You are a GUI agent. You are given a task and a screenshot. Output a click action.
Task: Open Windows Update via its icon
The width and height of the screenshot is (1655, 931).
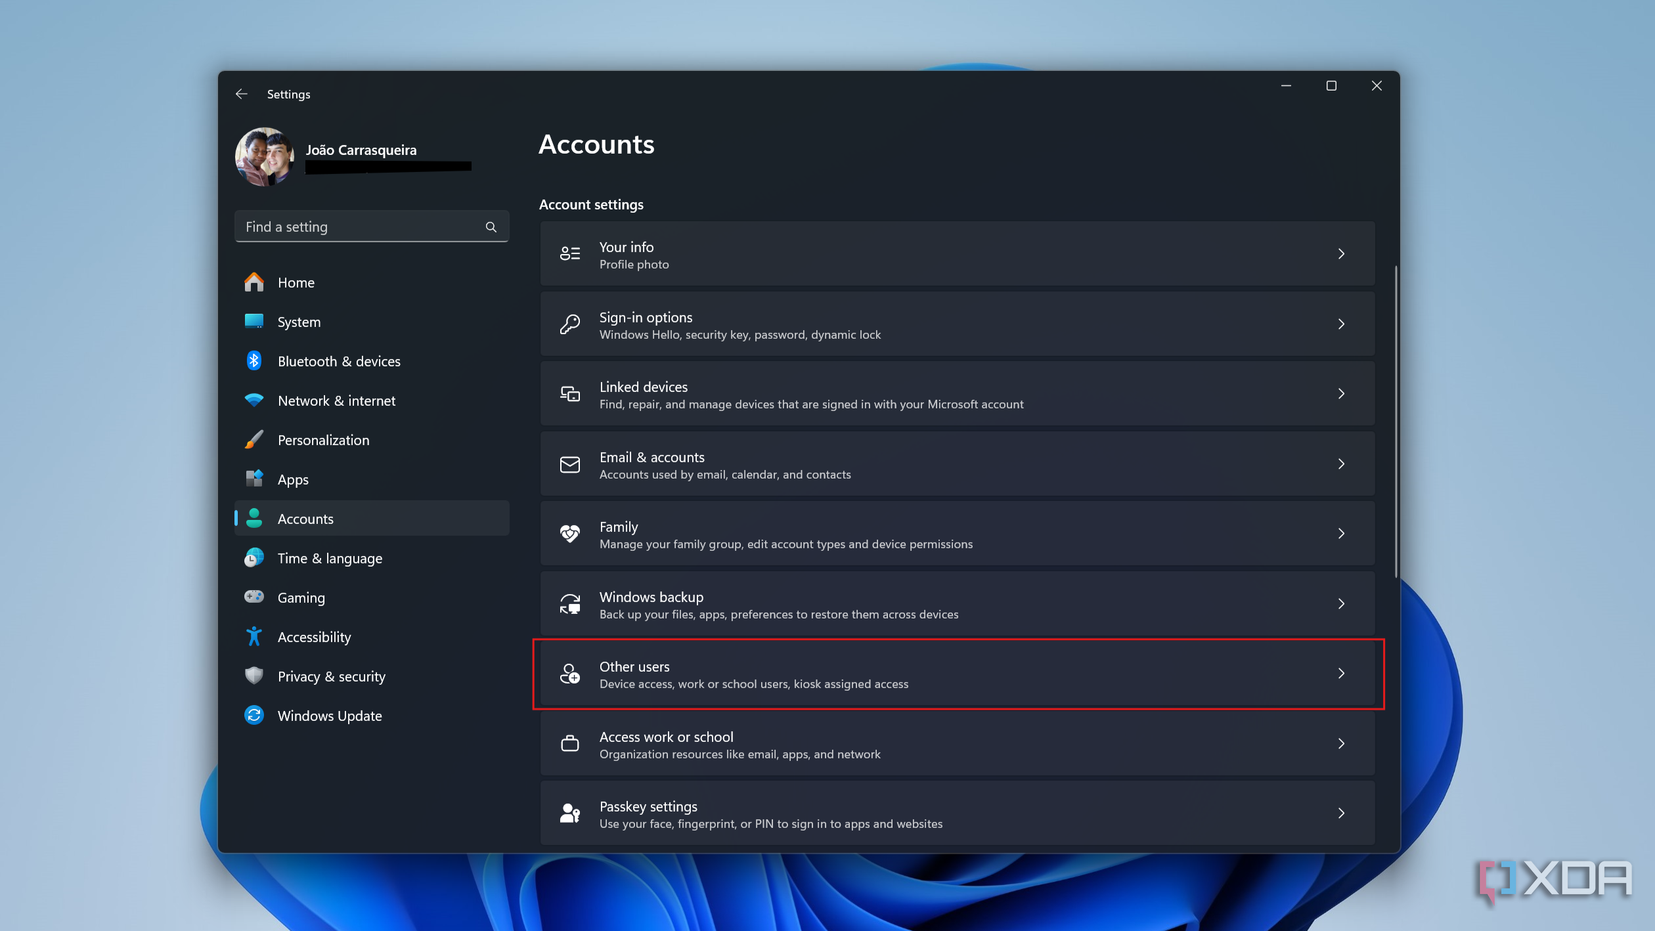(255, 716)
